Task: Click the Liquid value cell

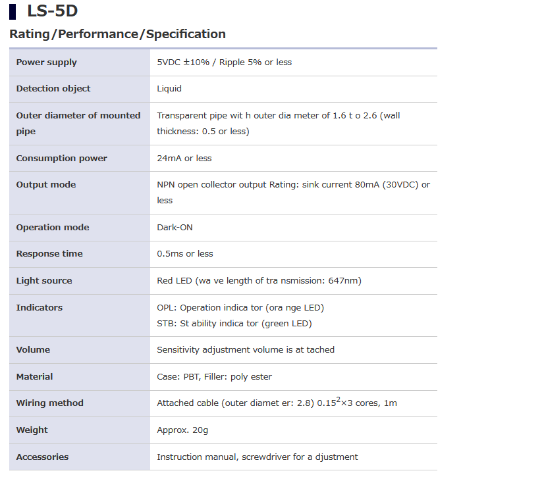Action: coord(169,89)
